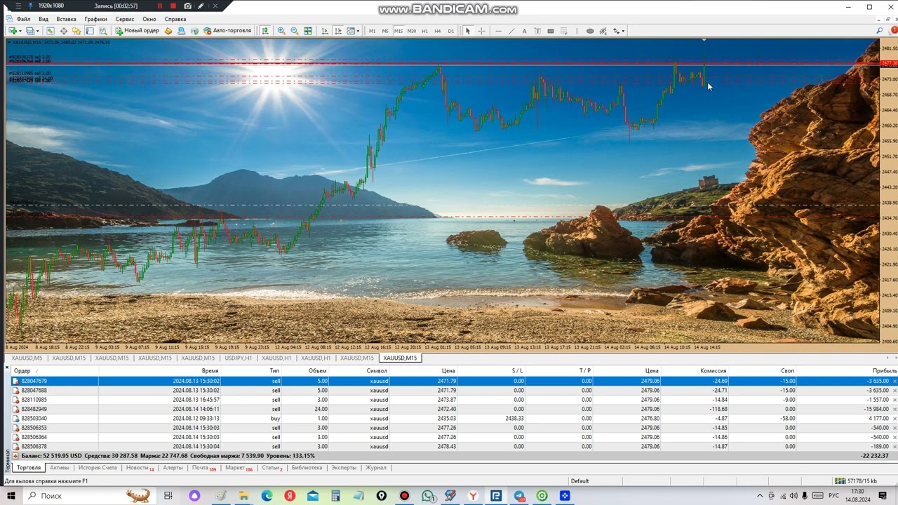Viewport: 898px width, 505px height.
Task: Tile chart windows icon
Action: (x=308, y=31)
